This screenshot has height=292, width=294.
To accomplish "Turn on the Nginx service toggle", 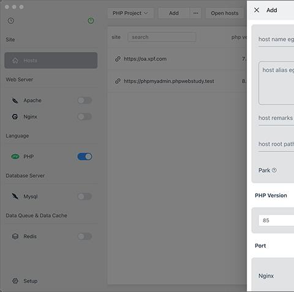I will tap(85, 117).
